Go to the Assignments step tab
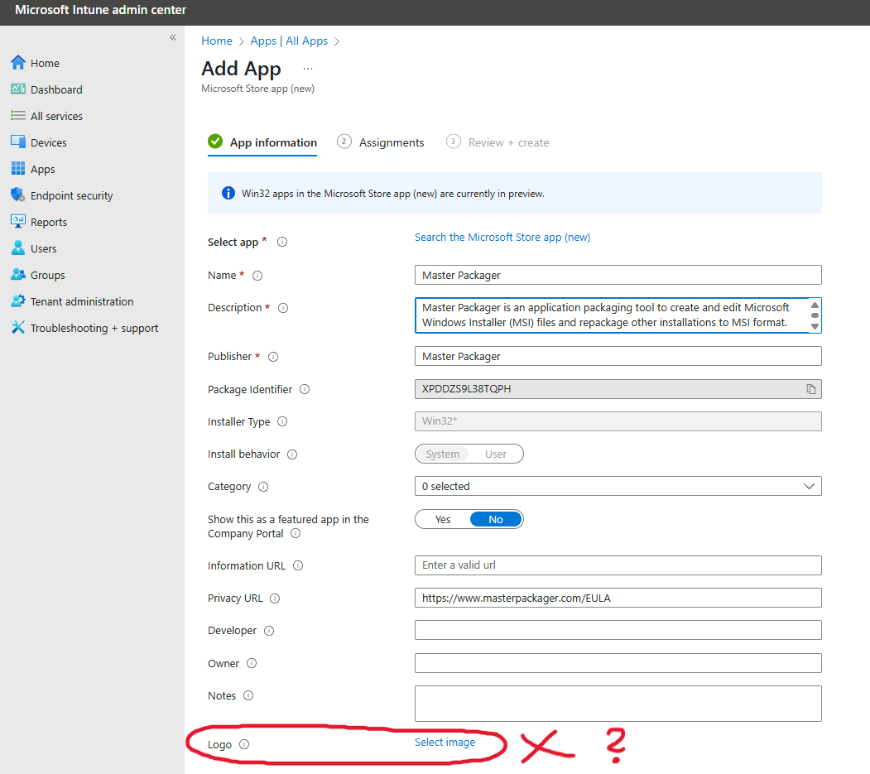Screen dimensions: 870x774 coord(381,142)
